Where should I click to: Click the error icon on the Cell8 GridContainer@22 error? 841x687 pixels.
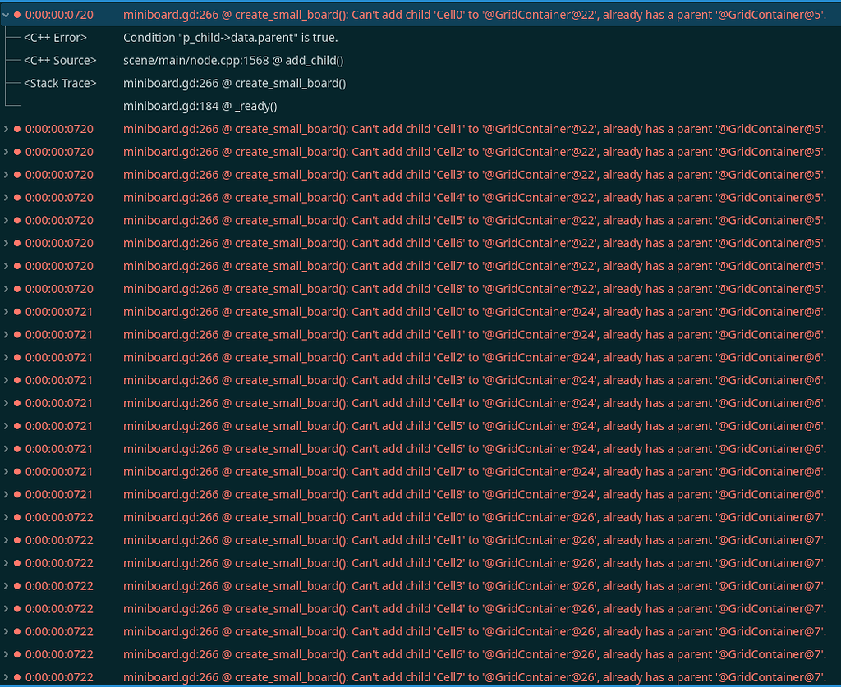tap(18, 289)
